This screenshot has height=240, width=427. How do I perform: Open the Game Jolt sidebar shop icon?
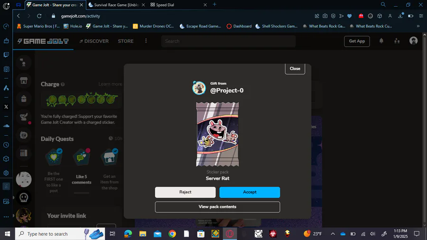(x=24, y=81)
